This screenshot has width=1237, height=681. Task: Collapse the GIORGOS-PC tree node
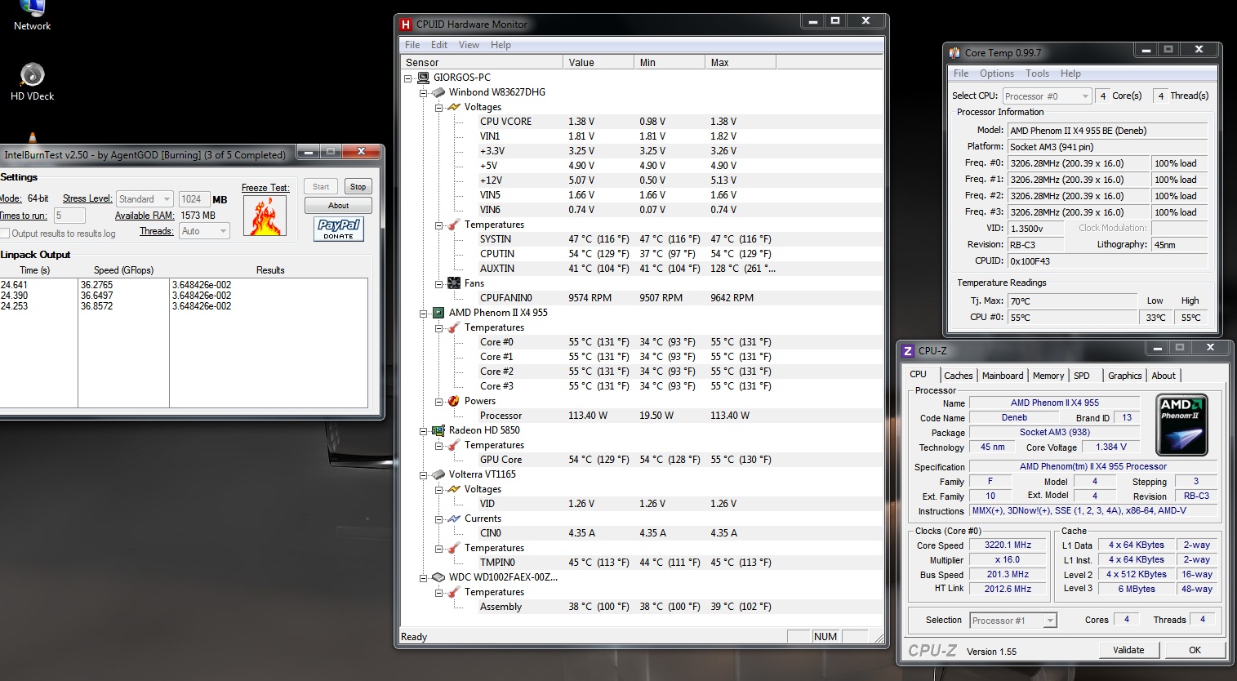[x=408, y=78]
